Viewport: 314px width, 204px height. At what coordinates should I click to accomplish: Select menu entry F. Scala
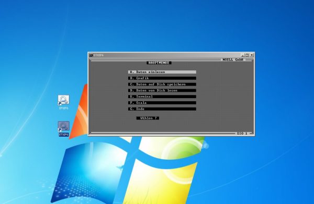pos(162,103)
